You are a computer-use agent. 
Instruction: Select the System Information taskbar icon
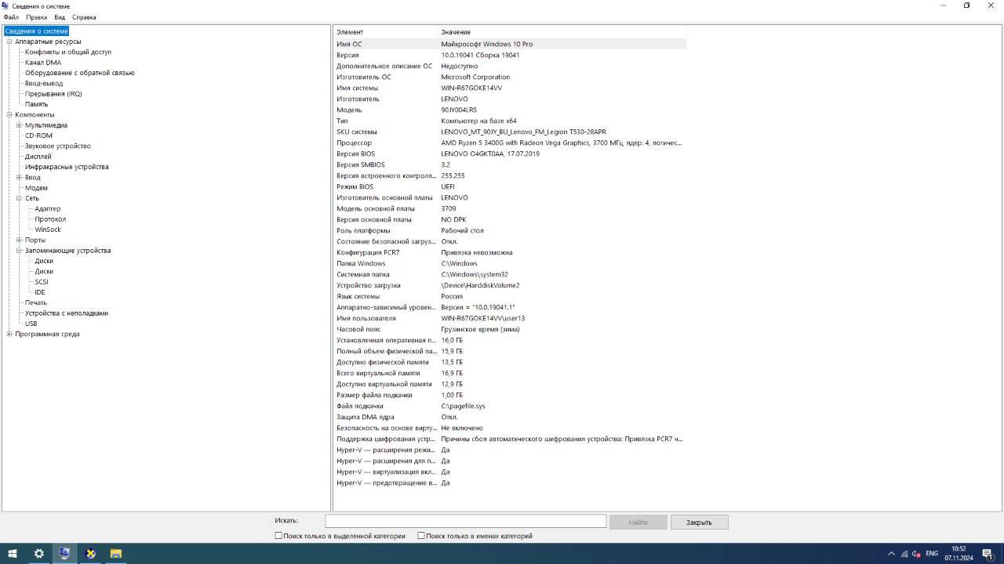tap(64, 554)
